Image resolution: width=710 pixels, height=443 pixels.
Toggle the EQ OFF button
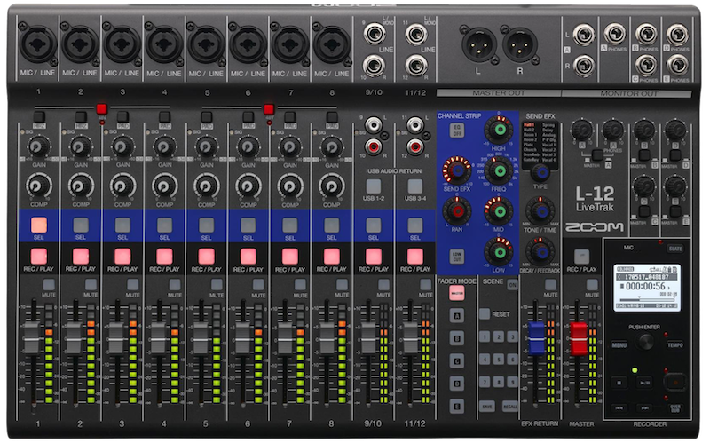[457, 131]
